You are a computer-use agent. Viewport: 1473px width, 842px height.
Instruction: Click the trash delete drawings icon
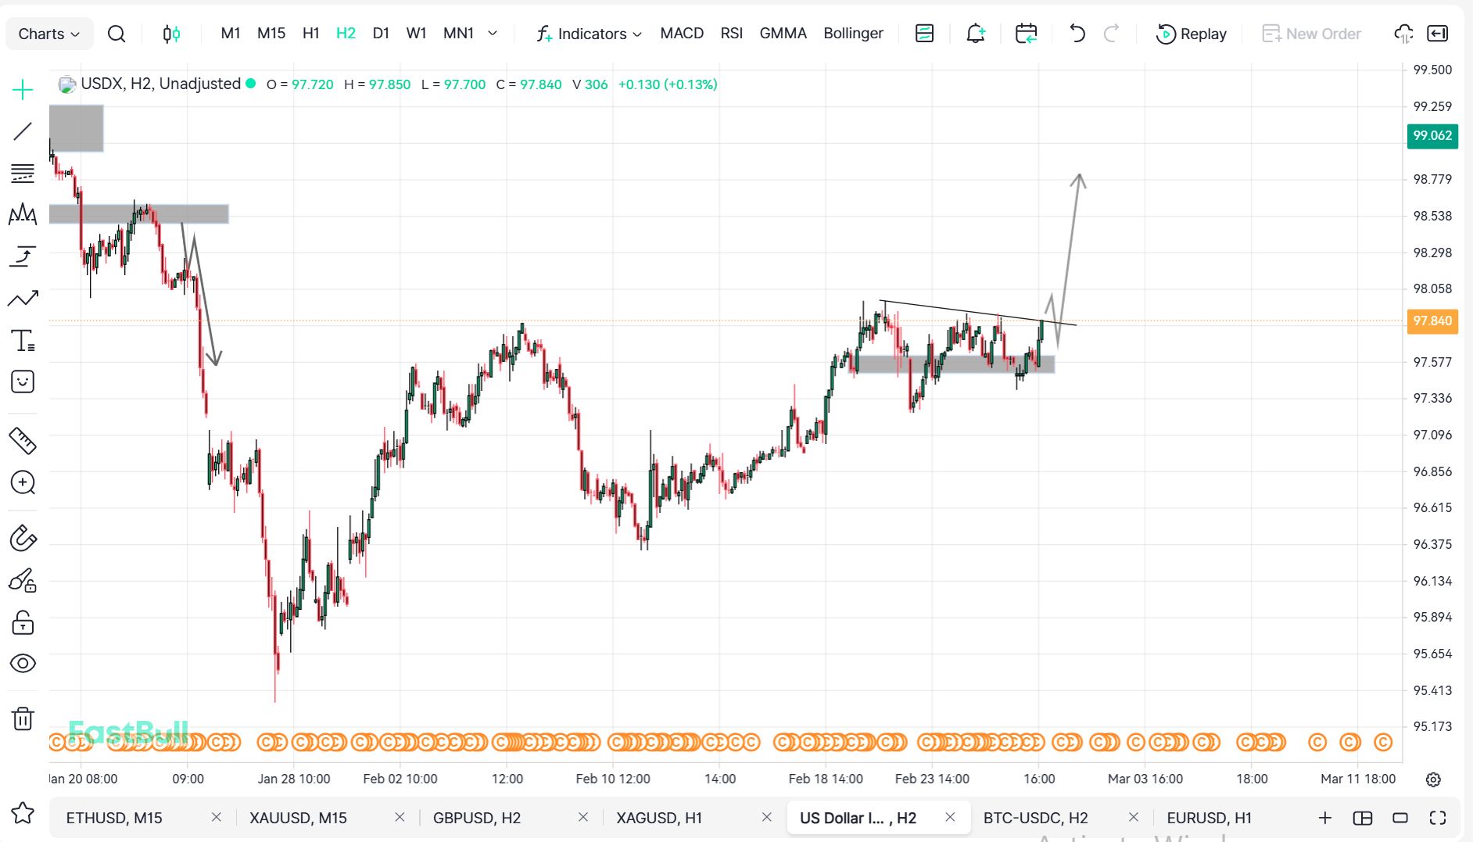point(23,718)
